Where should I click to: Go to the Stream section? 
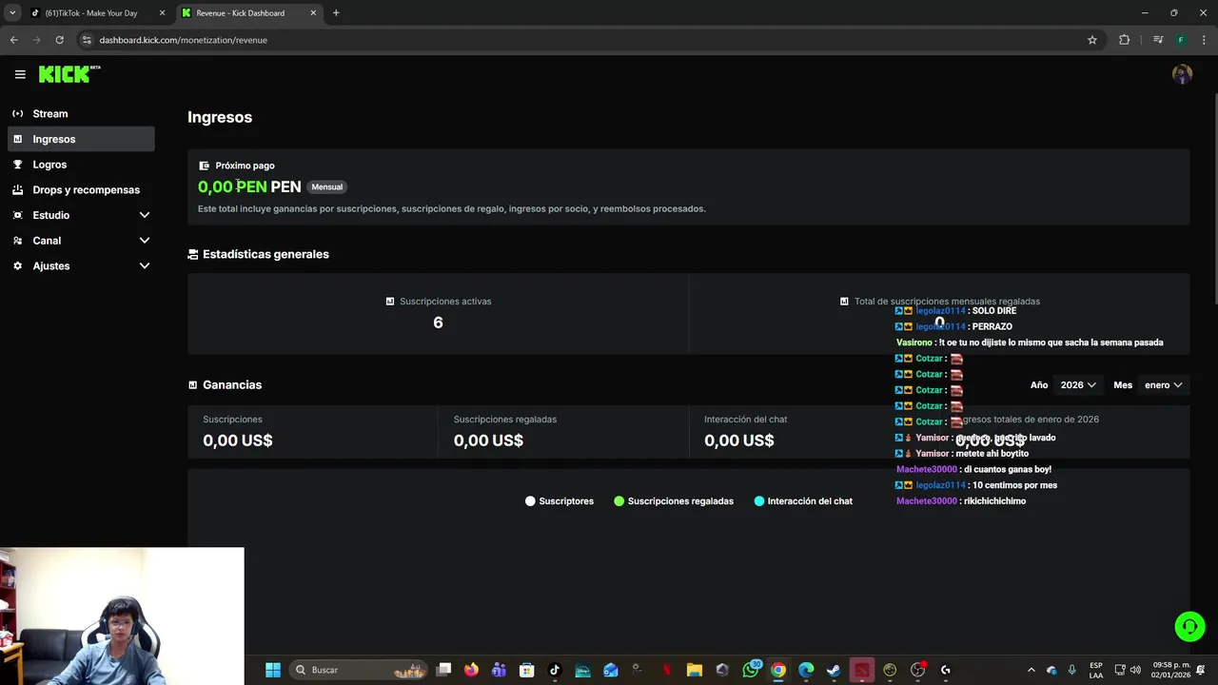coord(81,113)
